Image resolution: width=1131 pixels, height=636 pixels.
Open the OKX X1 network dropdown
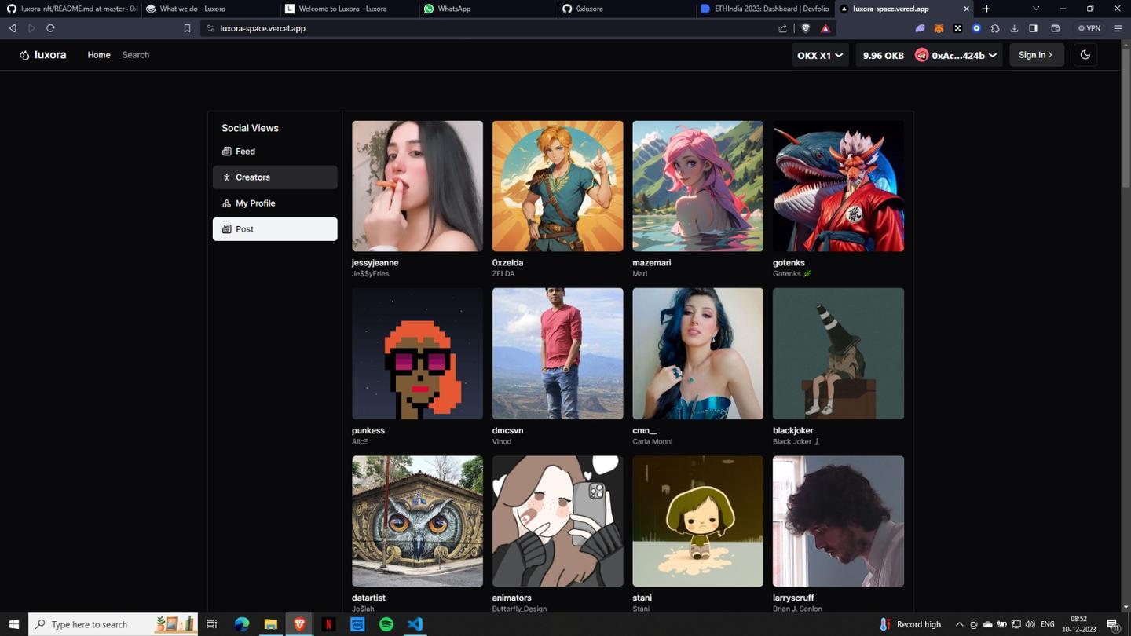[820, 55]
